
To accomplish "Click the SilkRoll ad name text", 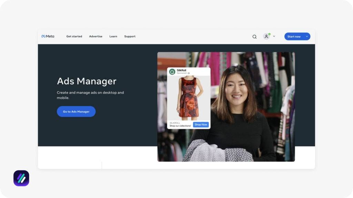I will tap(181, 70).
